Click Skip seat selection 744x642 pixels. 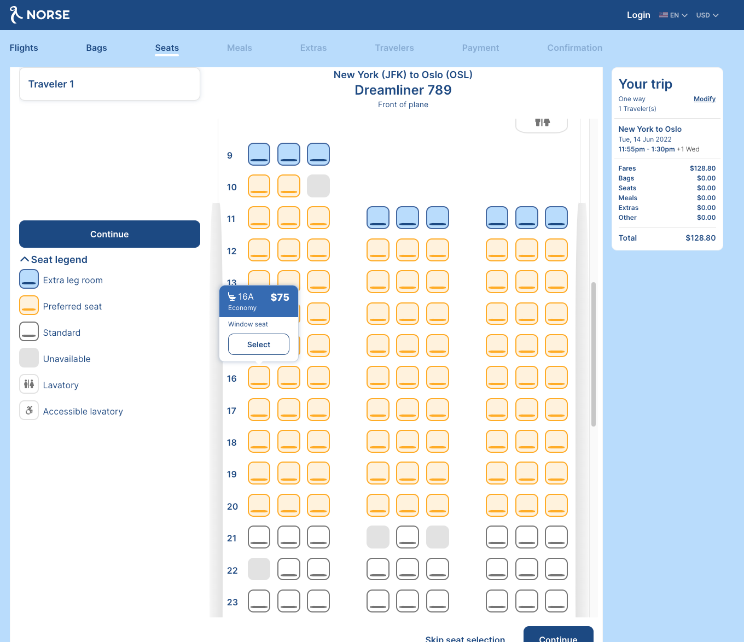click(x=465, y=638)
